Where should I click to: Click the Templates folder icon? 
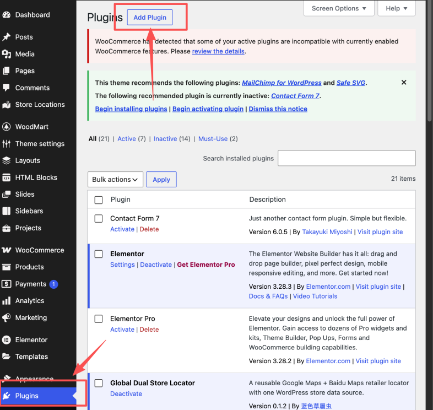tap(7, 357)
